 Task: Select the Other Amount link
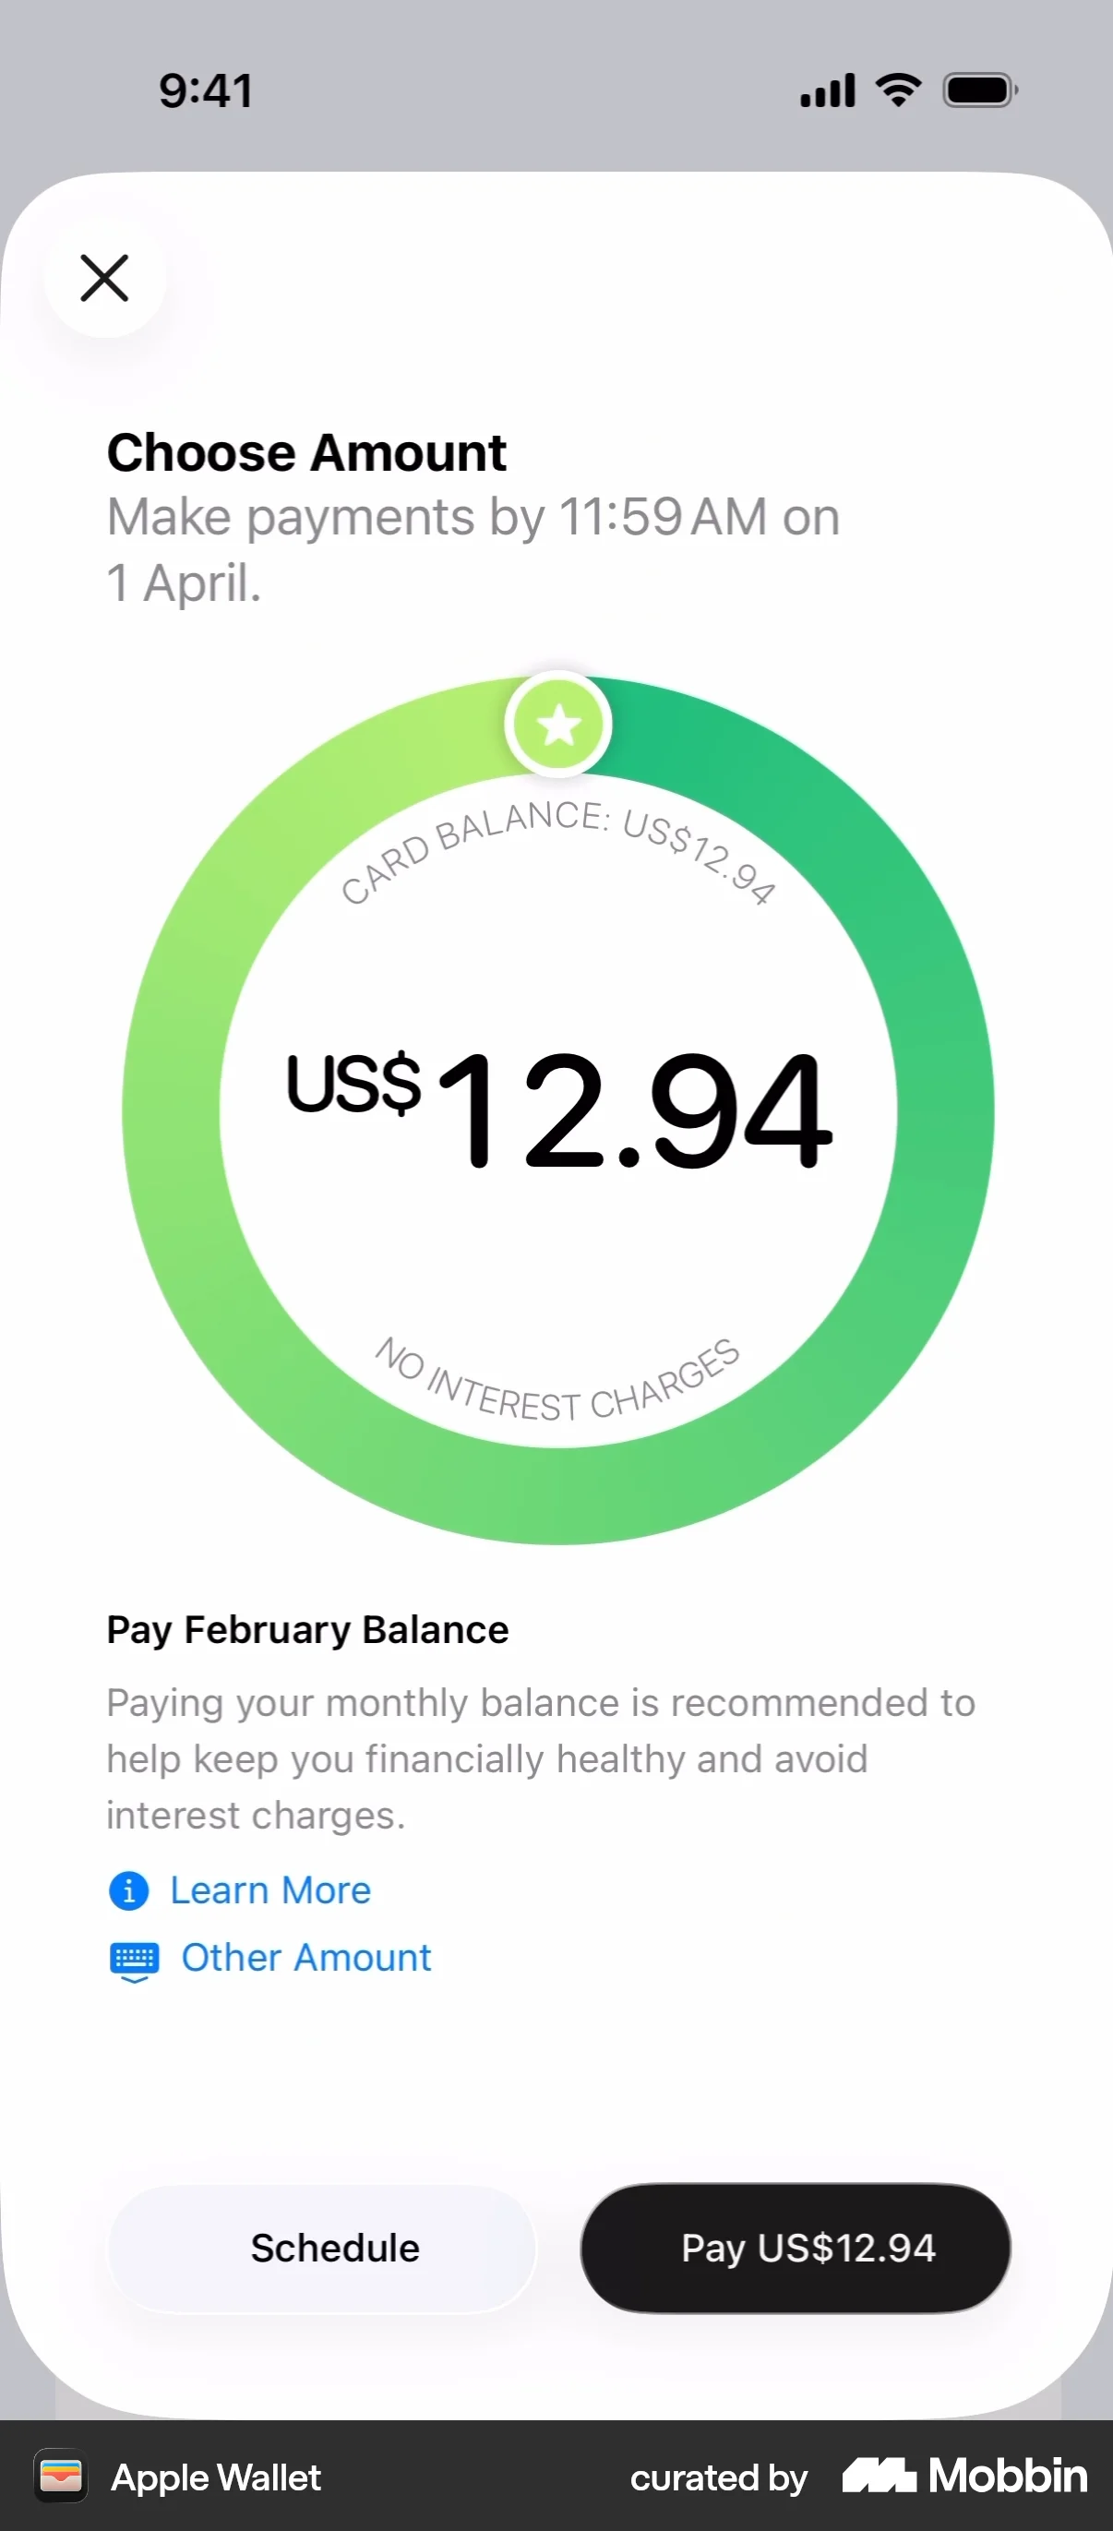pyautogui.click(x=305, y=1957)
